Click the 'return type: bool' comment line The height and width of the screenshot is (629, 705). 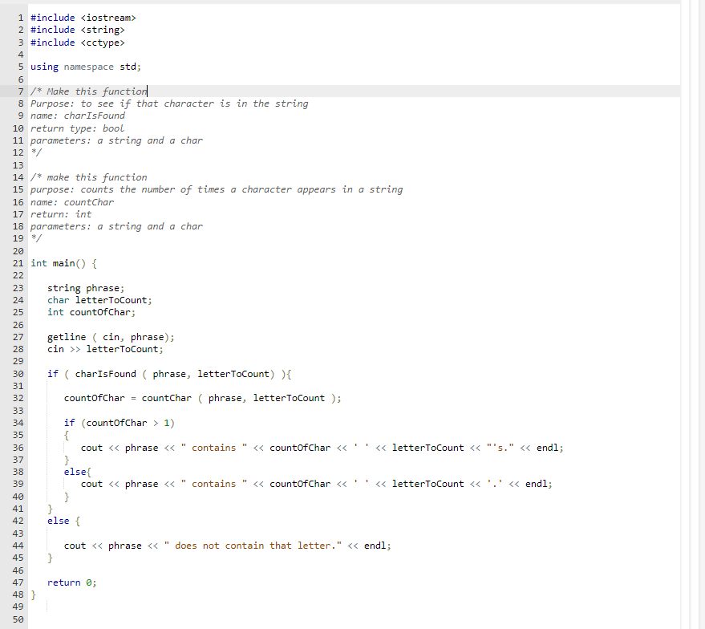point(77,128)
